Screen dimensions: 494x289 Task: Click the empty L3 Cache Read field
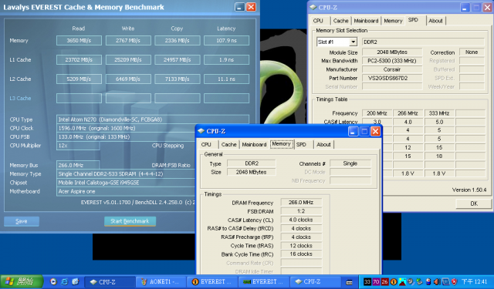79,98
